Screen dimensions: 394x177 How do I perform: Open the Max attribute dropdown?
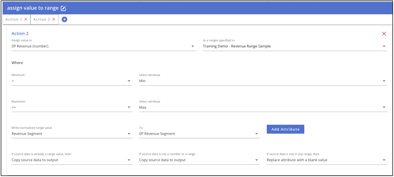pyautogui.click(x=263, y=108)
